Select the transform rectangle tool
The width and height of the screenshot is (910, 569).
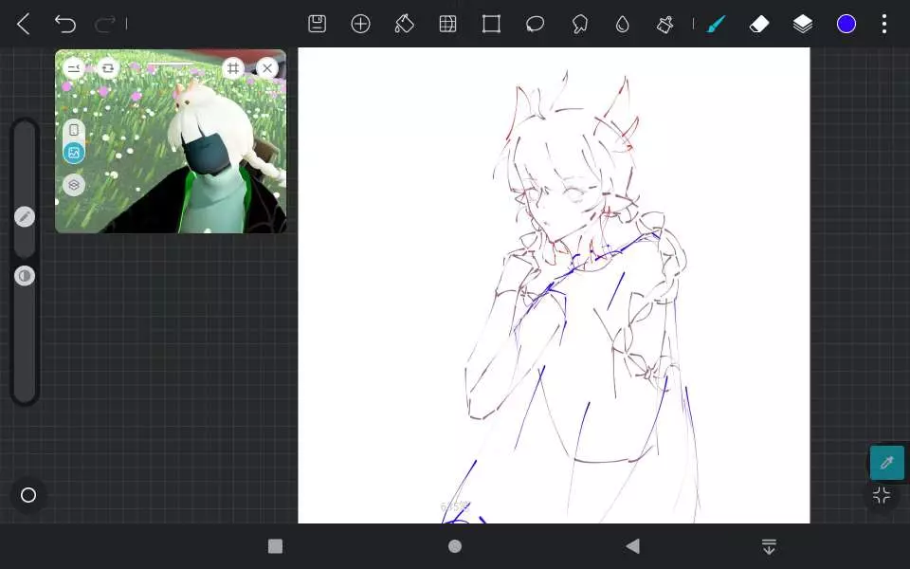tap(491, 24)
